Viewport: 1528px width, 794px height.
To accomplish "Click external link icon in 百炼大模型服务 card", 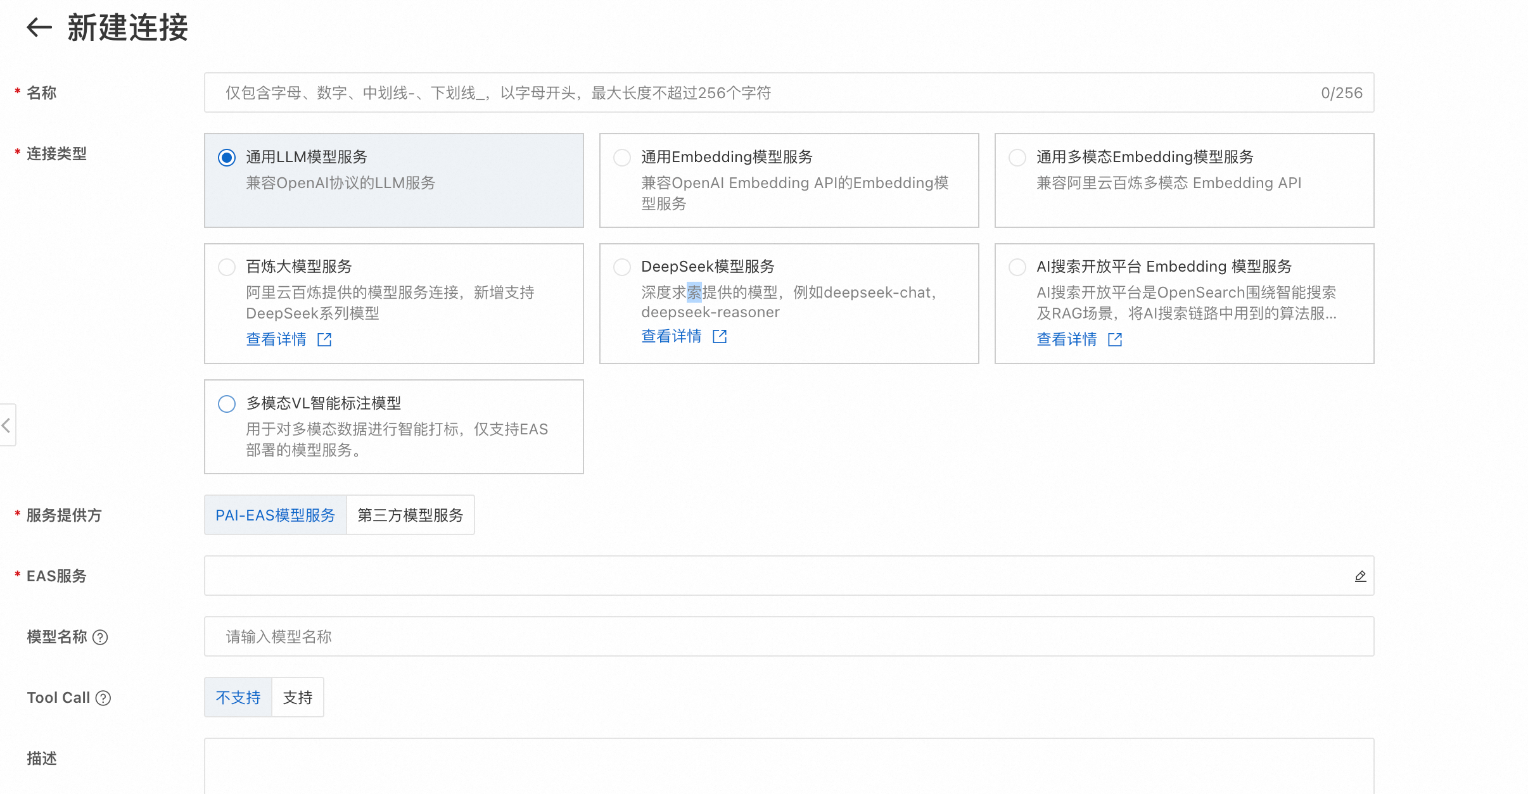I will [324, 340].
